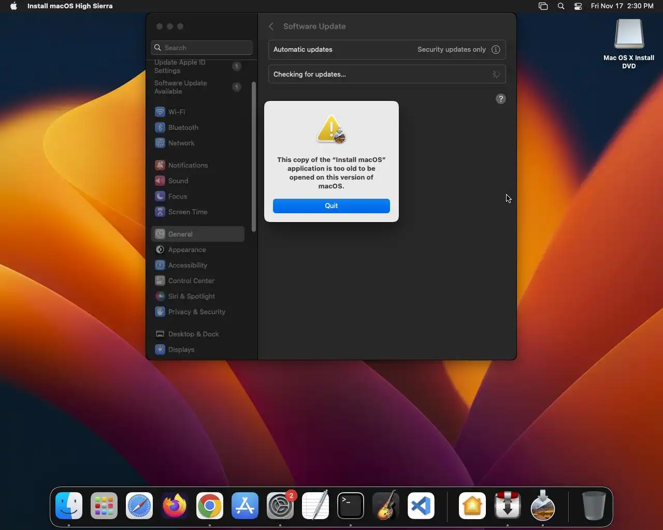663x530 pixels.
Task: Open Launchpad in the dock
Action: pyautogui.click(x=104, y=506)
